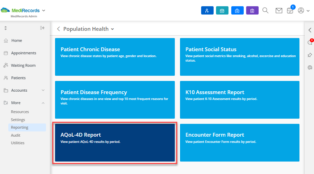Open the K10 Assessment Report tile

tap(240, 100)
